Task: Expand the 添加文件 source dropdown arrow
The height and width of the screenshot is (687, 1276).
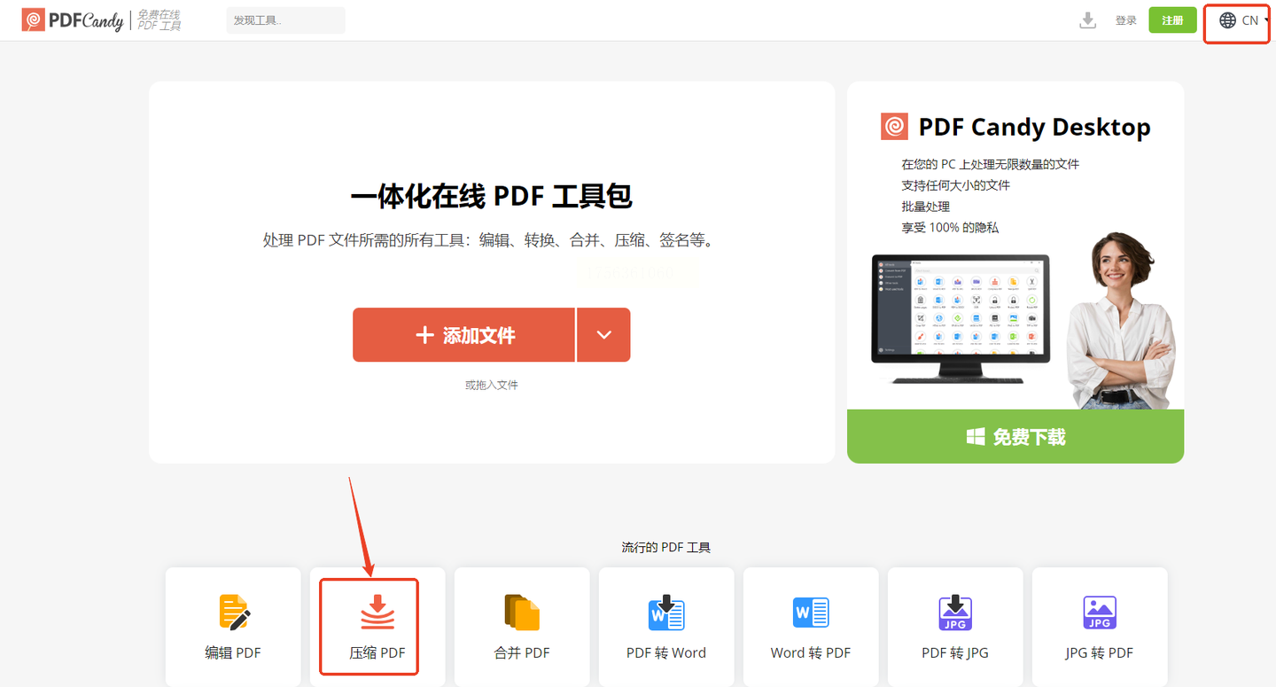Action: [x=604, y=335]
